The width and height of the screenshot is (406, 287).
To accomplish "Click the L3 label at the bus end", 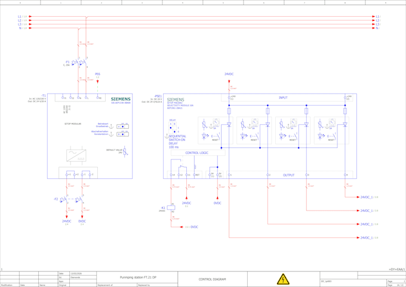I will [x=378, y=24].
